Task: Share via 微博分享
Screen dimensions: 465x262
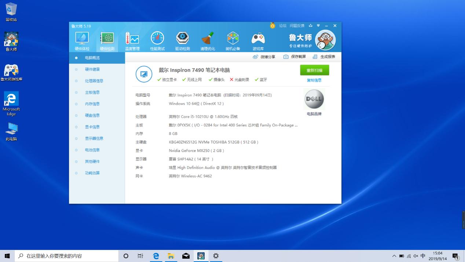Action: tap(264, 57)
